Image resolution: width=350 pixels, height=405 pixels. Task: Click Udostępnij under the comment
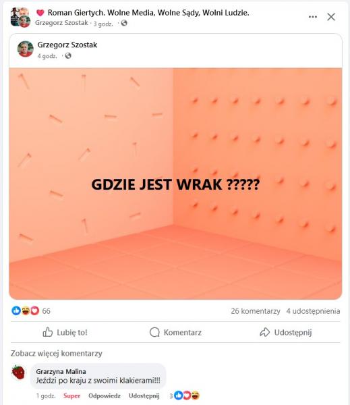[x=144, y=396]
